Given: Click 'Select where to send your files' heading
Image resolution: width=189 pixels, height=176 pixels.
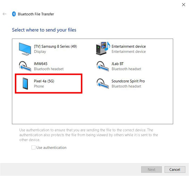Looking at the screenshot, I should [44, 30].
